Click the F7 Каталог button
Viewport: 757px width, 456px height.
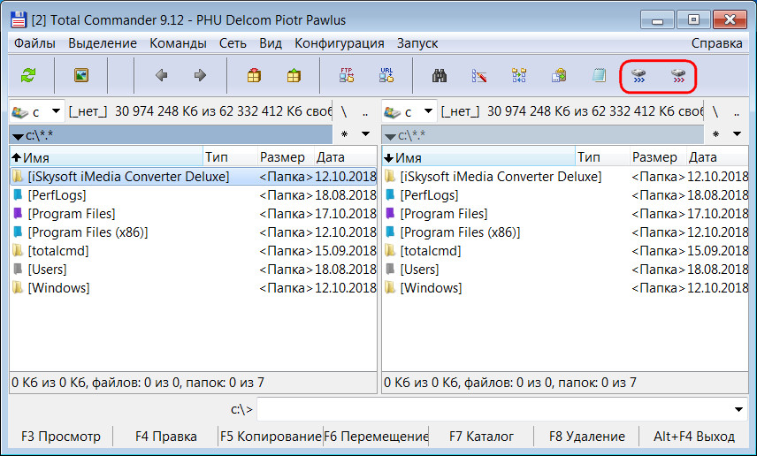pyautogui.click(x=481, y=437)
